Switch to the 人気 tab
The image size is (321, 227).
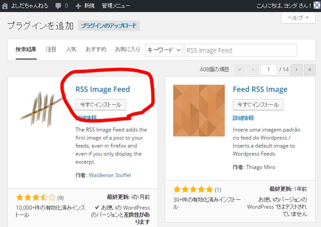pyautogui.click(x=71, y=49)
